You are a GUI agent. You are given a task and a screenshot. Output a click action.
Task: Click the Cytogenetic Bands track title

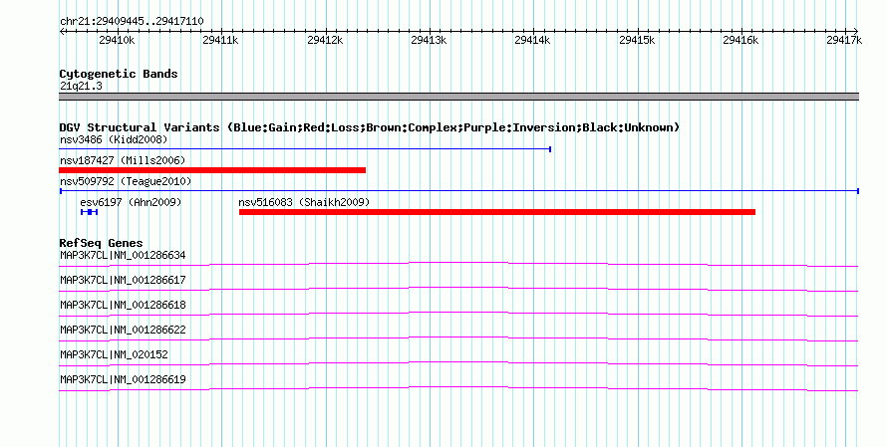[x=119, y=74]
